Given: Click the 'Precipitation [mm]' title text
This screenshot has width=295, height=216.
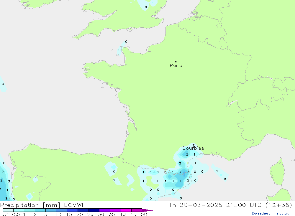Looking at the screenshot, I should point(30,205).
